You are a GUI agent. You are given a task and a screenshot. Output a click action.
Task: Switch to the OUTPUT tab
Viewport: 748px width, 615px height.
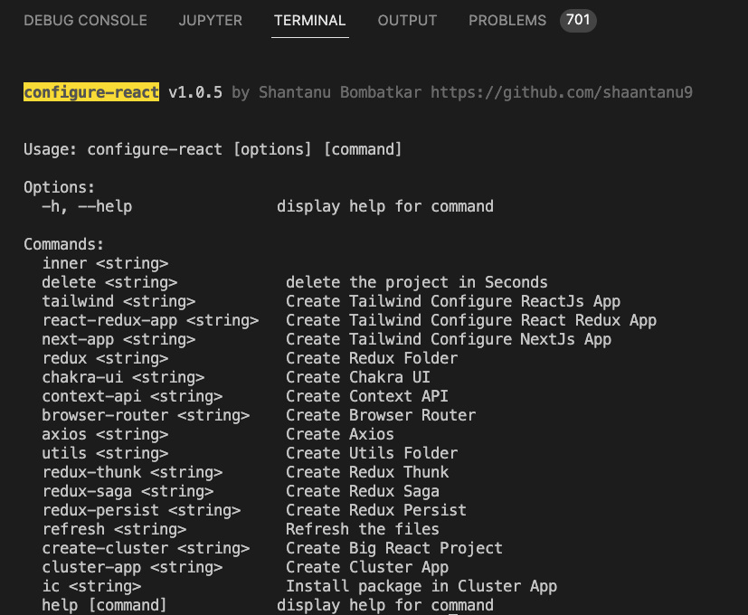click(x=407, y=21)
